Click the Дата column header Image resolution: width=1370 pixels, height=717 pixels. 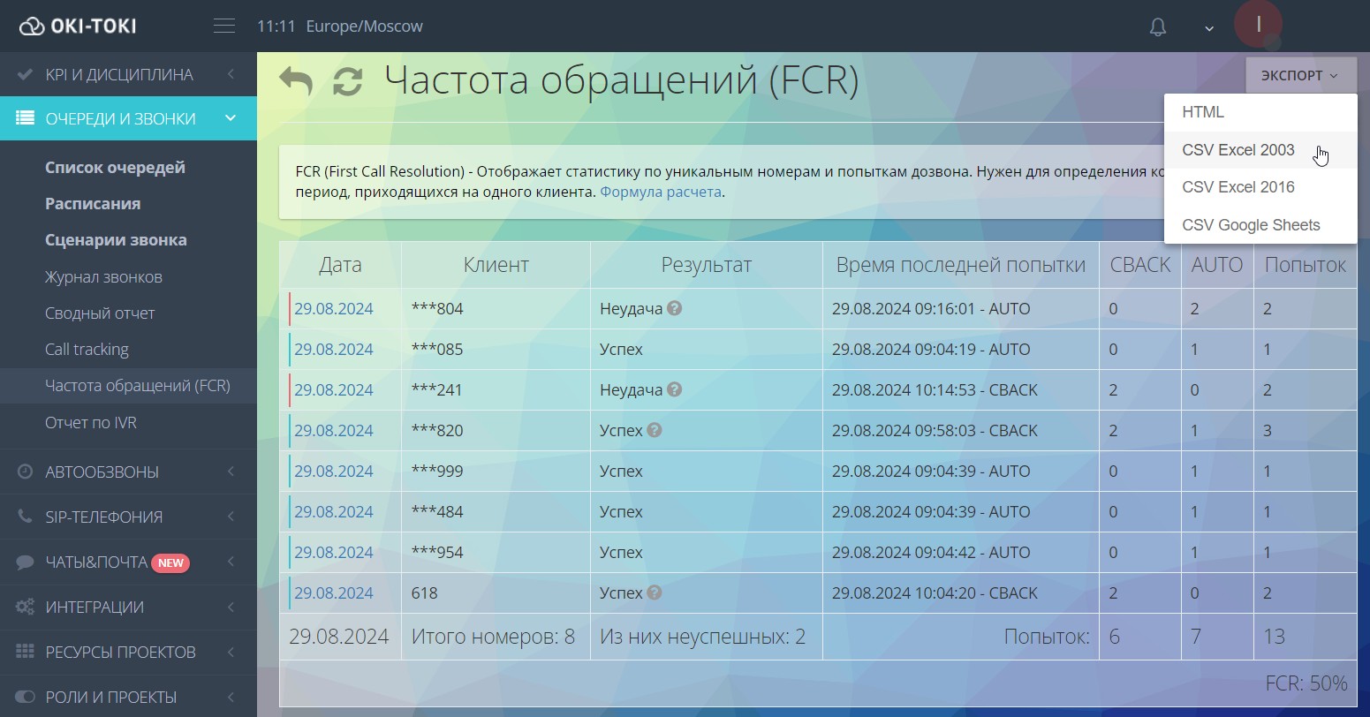pyautogui.click(x=340, y=265)
